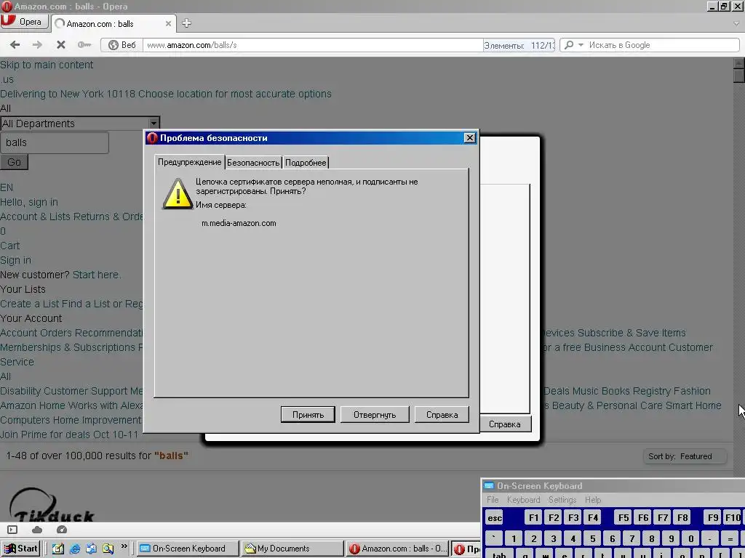Click the Amazon Go search button

click(15, 162)
